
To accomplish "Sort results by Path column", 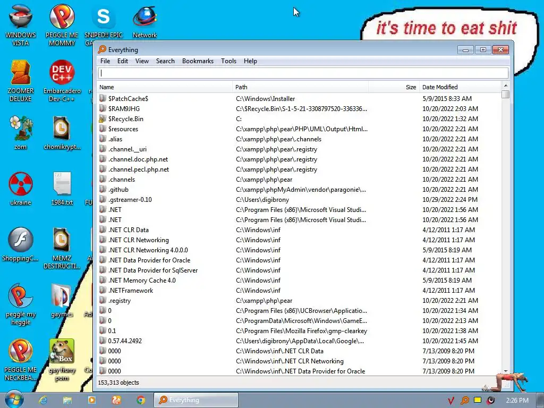I will pyautogui.click(x=301, y=87).
